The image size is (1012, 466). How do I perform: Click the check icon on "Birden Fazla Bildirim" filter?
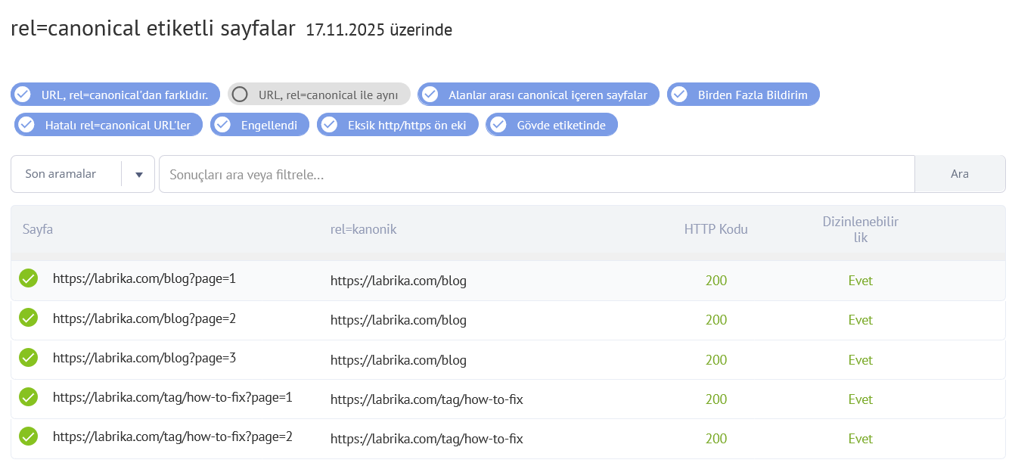click(678, 94)
